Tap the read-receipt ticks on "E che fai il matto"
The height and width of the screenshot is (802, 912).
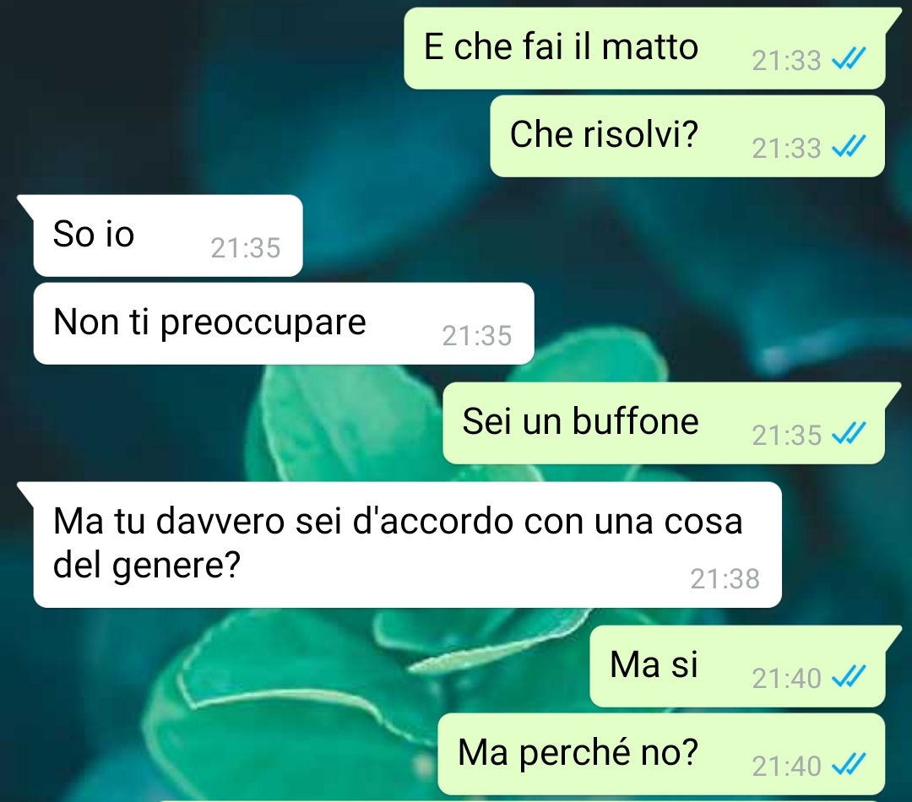pyautogui.click(x=849, y=58)
